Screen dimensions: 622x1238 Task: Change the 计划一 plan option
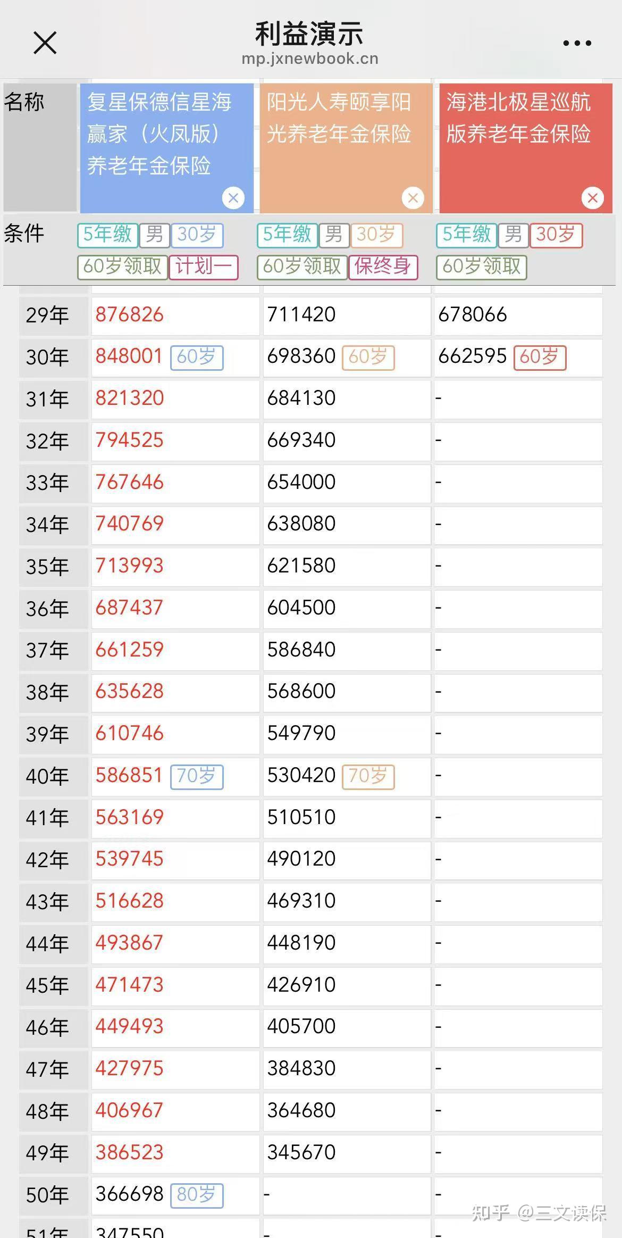[x=203, y=267]
